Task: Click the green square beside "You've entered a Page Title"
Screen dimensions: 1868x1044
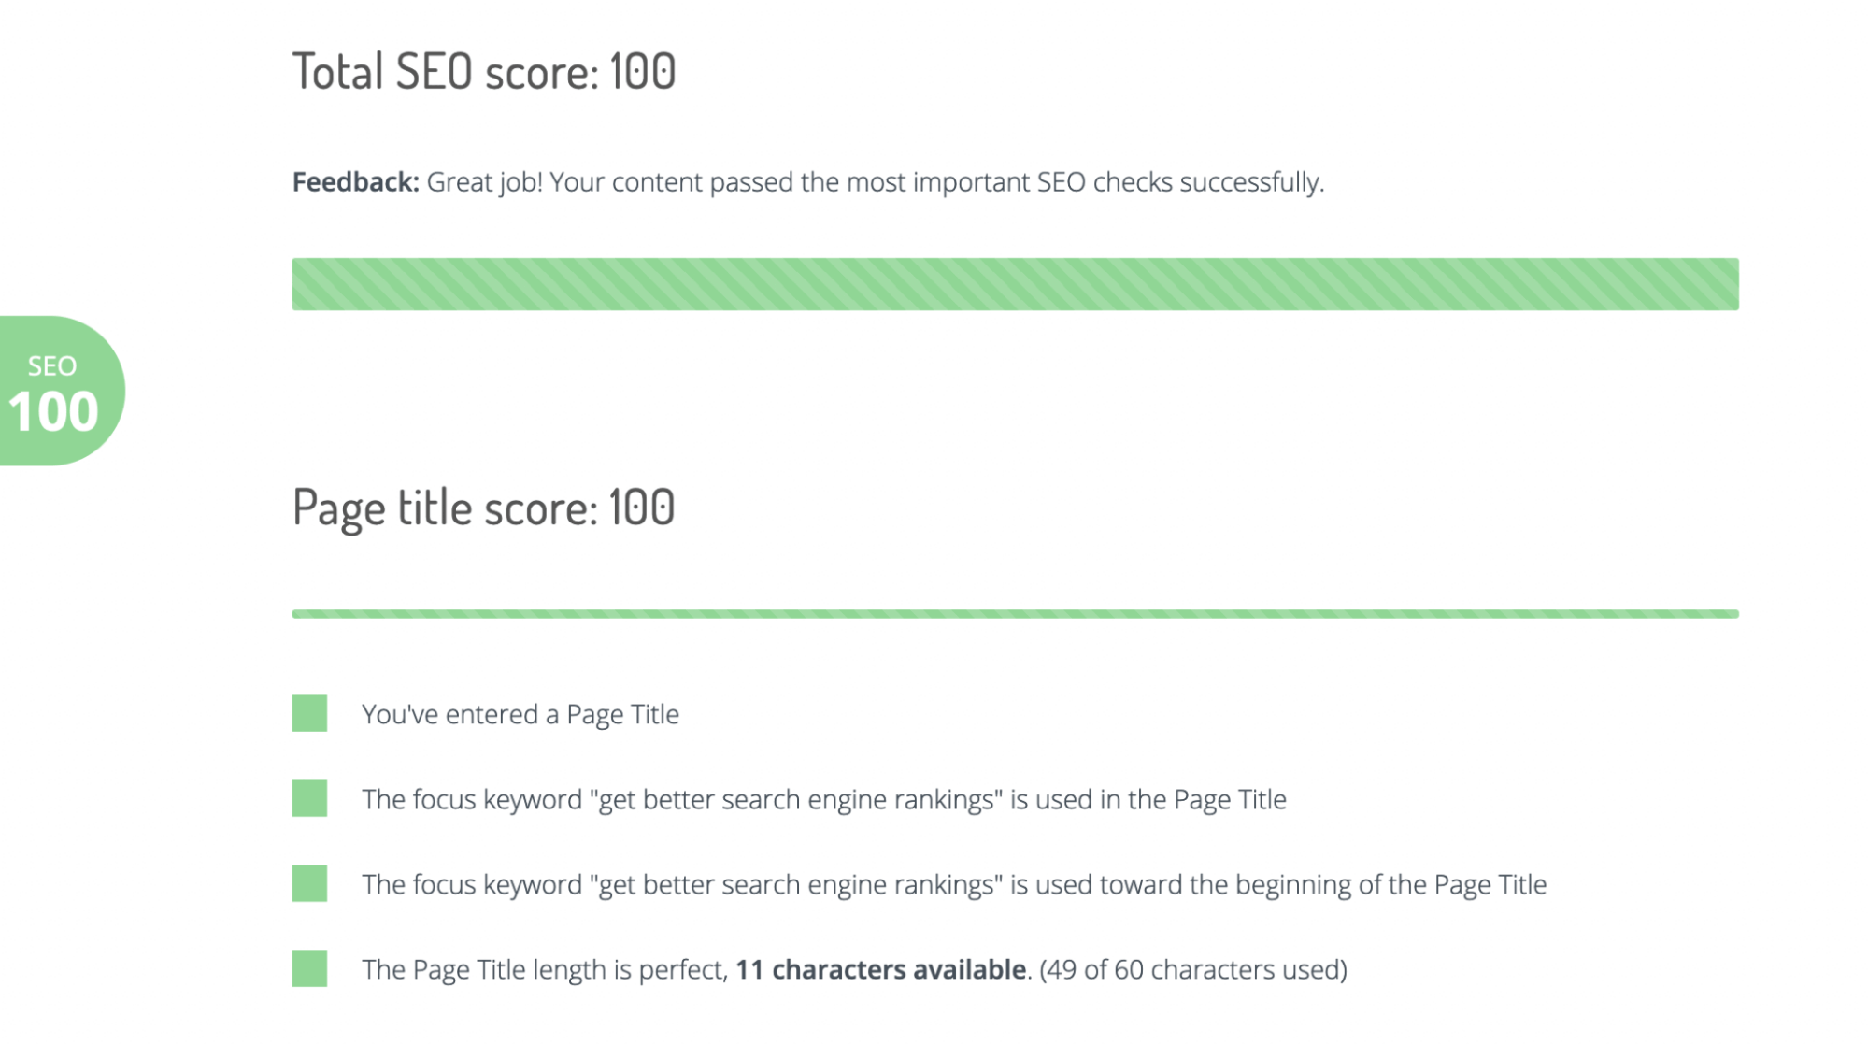Action: pyautogui.click(x=309, y=713)
